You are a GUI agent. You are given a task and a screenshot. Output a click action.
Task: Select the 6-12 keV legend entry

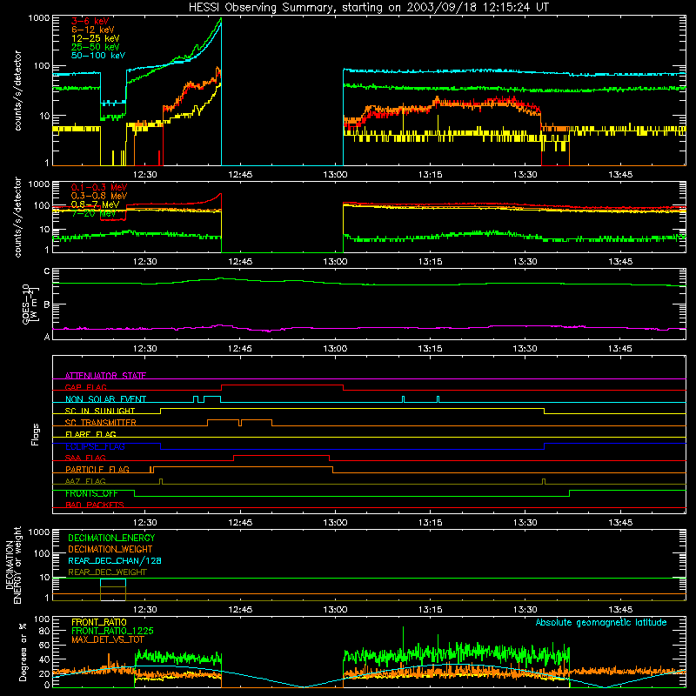(x=93, y=30)
